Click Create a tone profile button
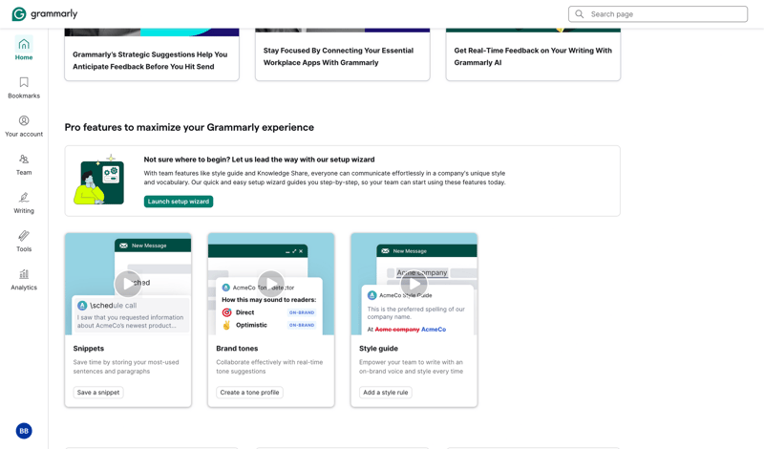This screenshot has height=449, width=764. [249, 393]
